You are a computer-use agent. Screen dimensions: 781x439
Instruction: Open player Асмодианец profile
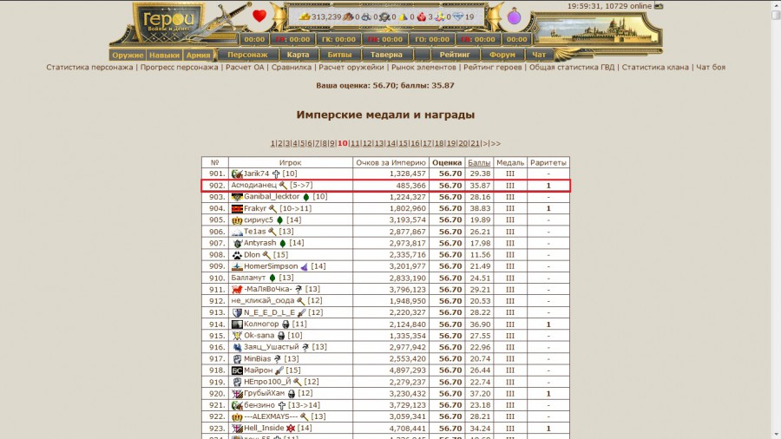(253, 185)
